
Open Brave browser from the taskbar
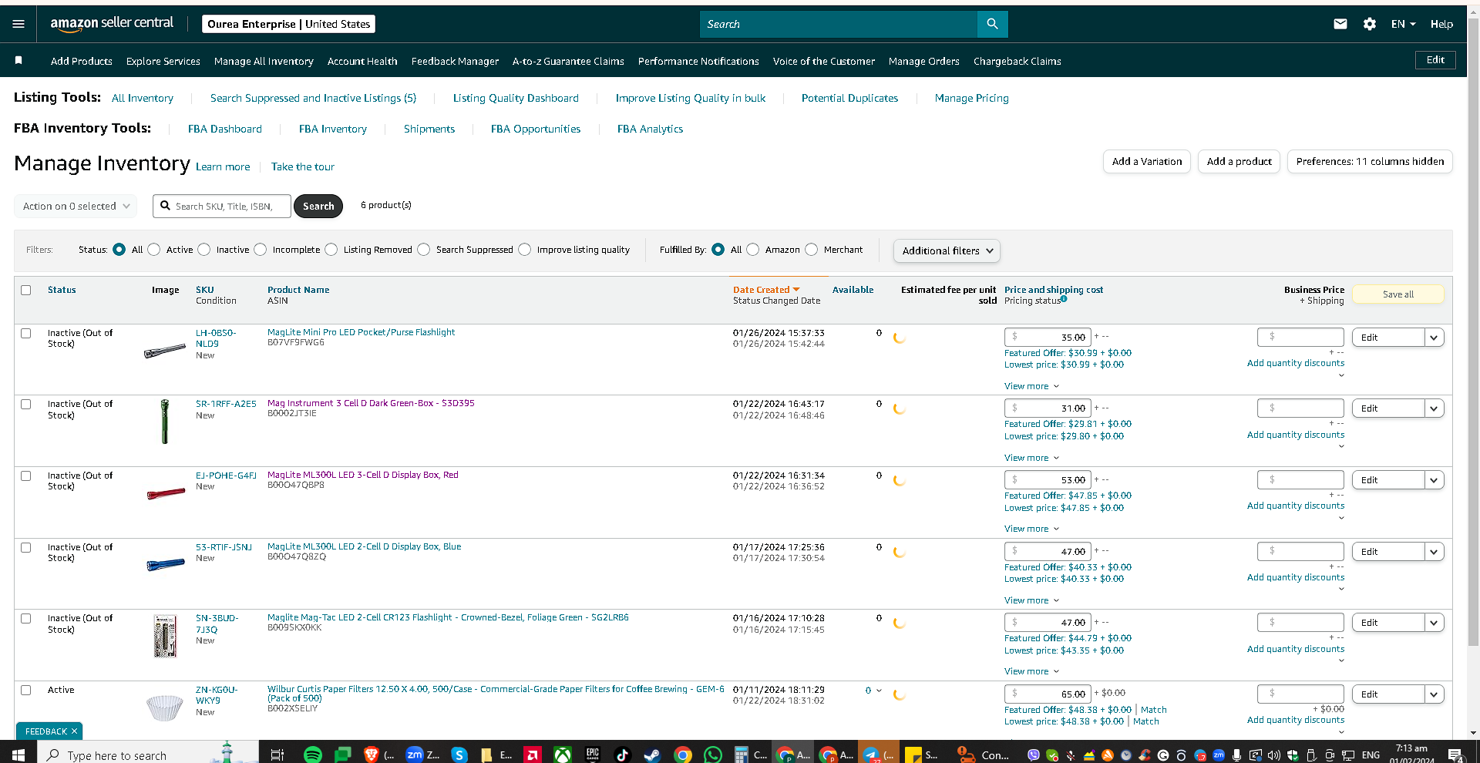(371, 755)
